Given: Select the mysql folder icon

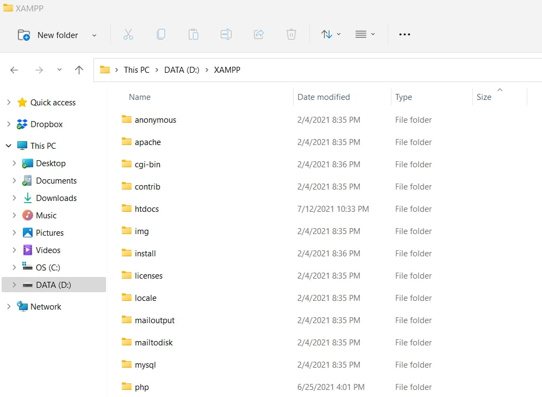Looking at the screenshot, I should point(127,364).
